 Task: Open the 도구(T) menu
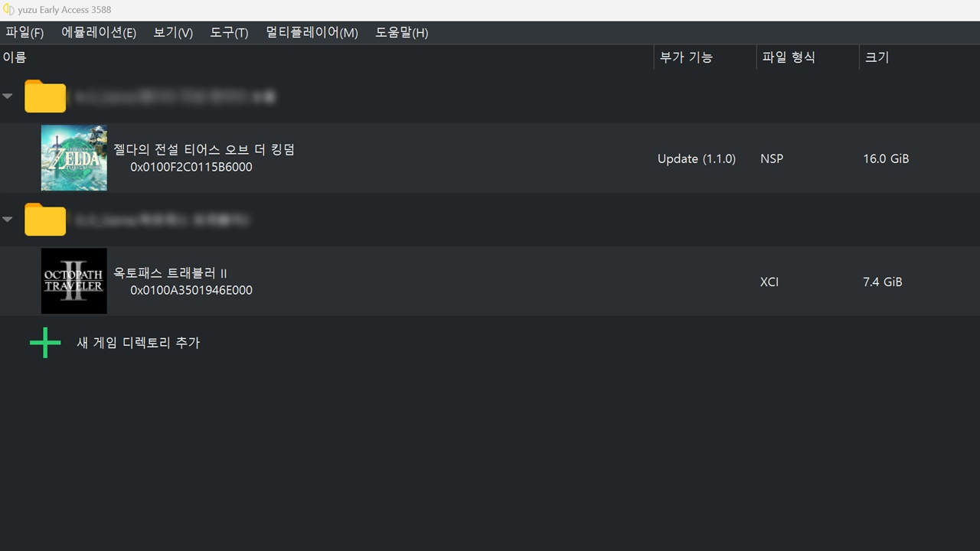click(x=229, y=33)
